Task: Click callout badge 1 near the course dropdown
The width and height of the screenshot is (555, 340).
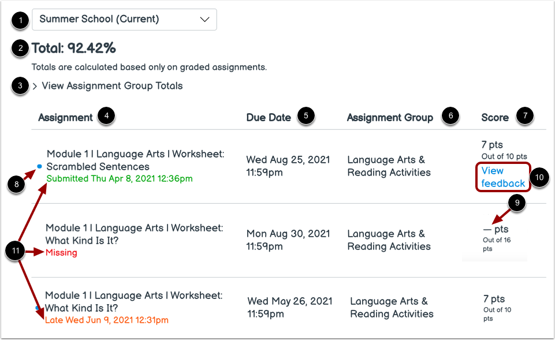Action: pyautogui.click(x=20, y=20)
